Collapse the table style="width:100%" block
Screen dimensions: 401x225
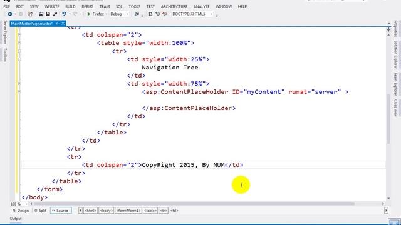19,43
